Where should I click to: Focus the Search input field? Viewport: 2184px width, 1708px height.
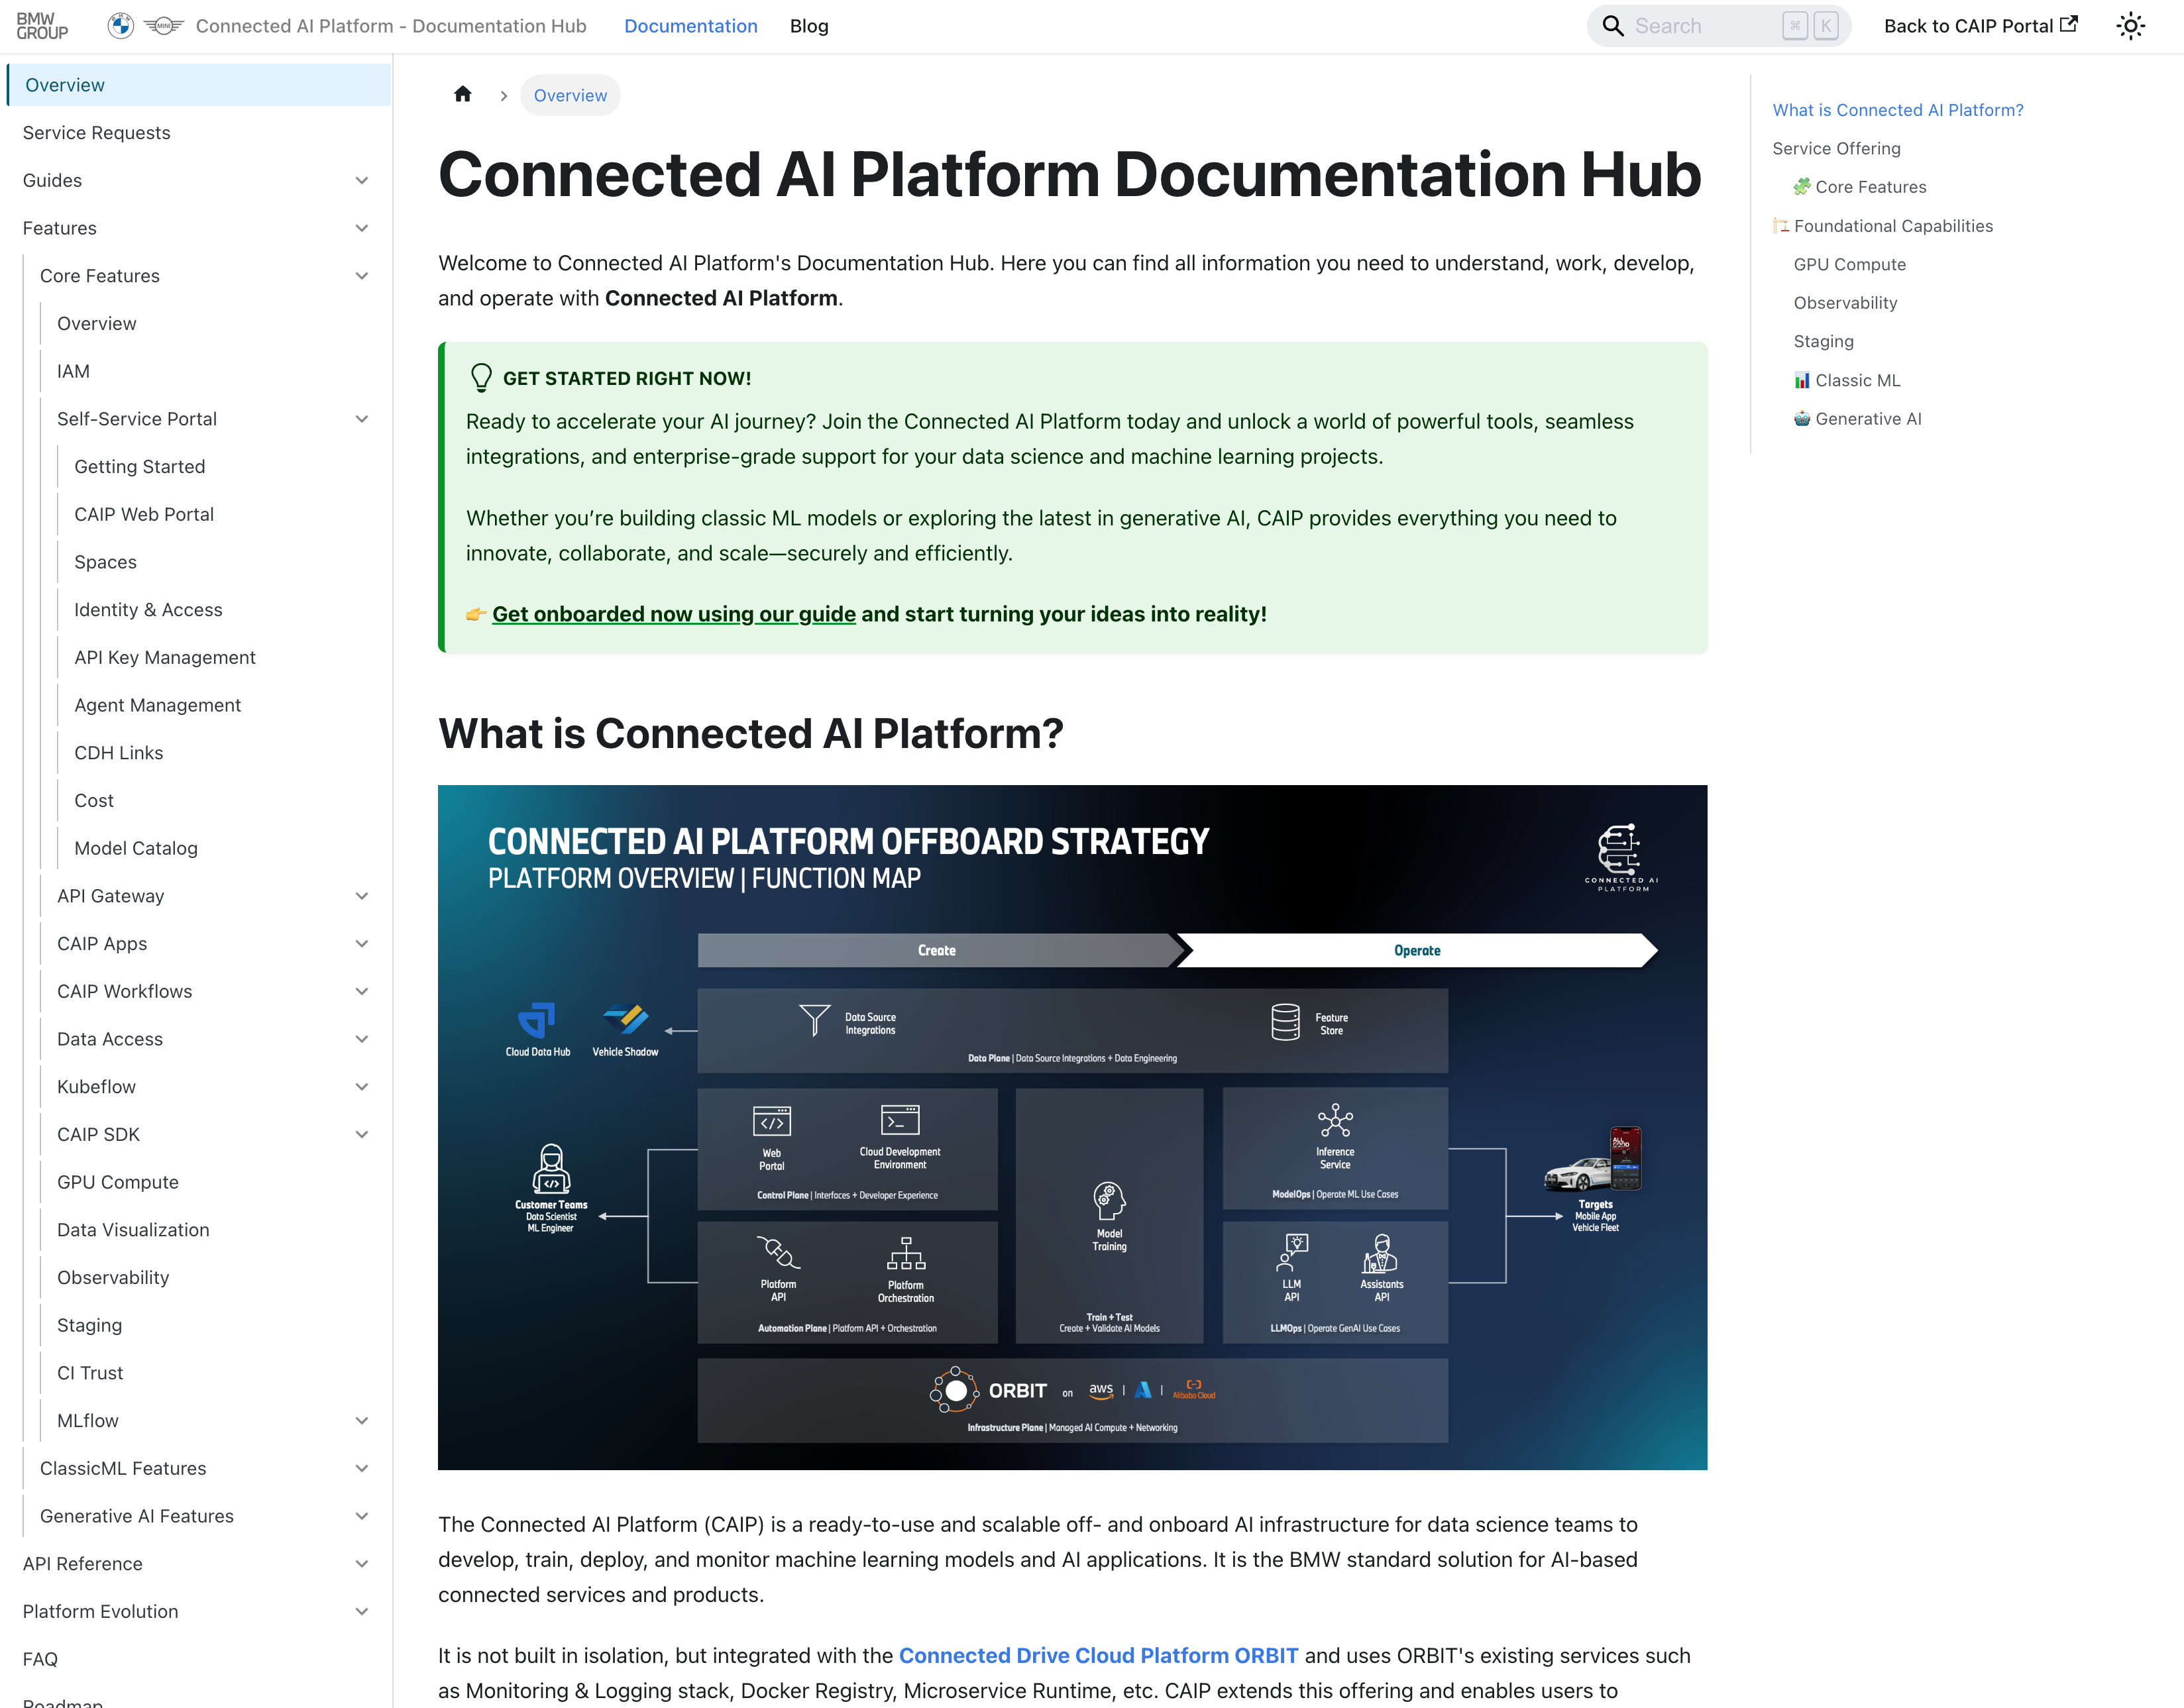pos(1718,26)
